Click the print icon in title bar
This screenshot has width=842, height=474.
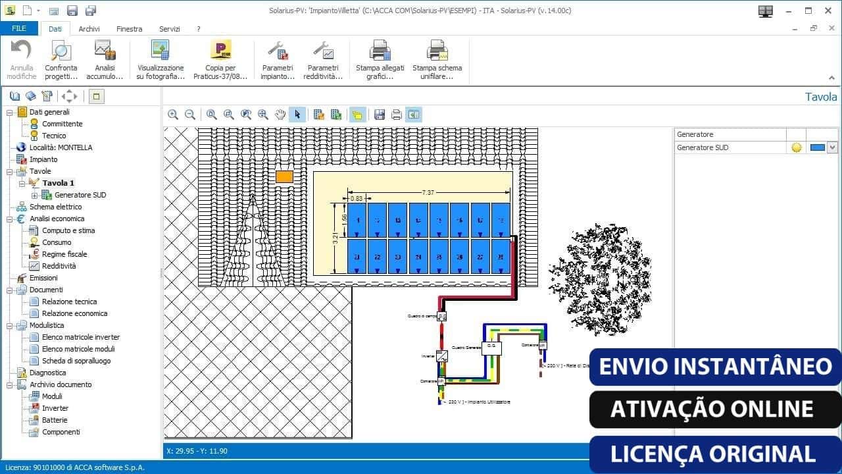[91, 11]
